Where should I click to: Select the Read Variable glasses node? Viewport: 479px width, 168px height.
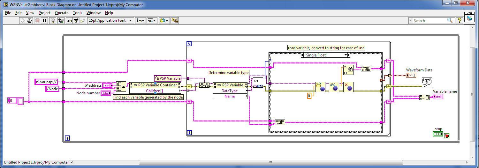coord(334,87)
